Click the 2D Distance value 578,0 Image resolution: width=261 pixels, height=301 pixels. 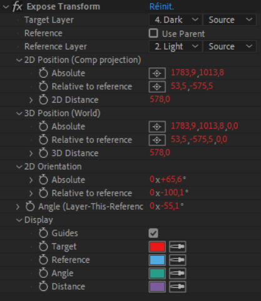pos(160,99)
